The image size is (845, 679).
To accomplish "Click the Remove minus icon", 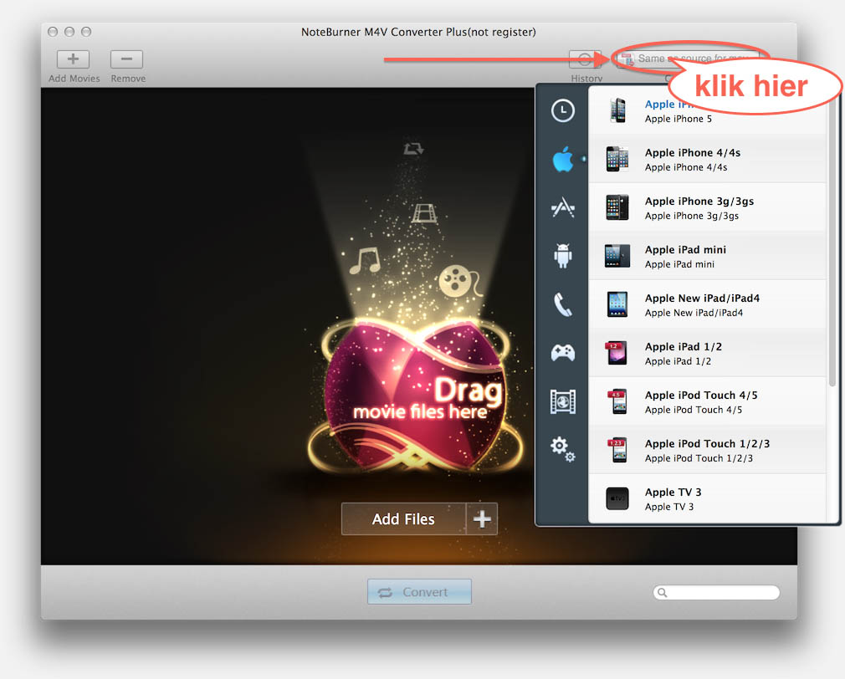I will pyautogui.click(x=126, y=59).
